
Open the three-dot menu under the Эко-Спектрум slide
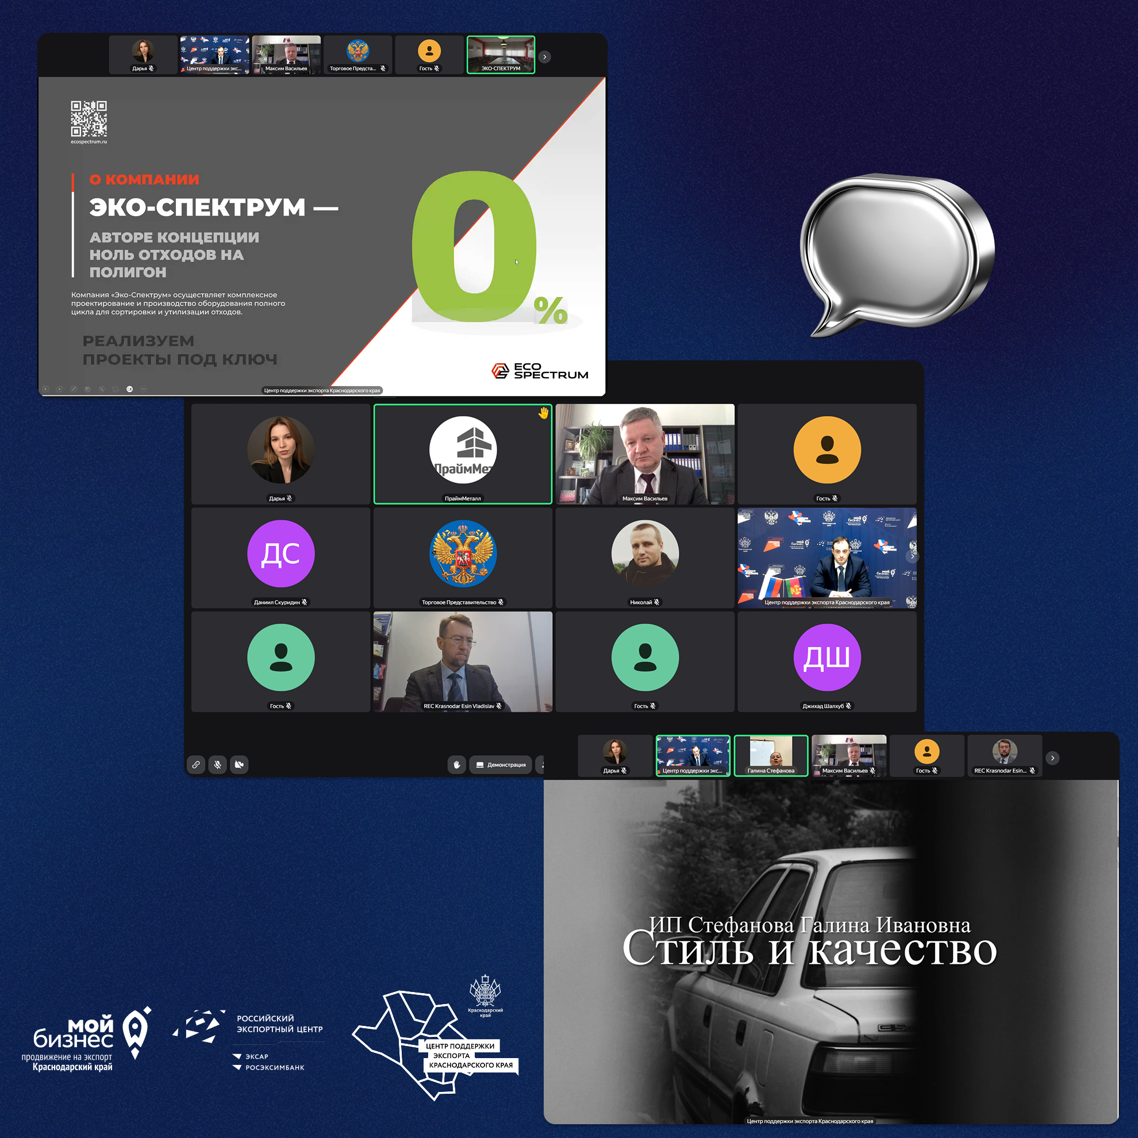click(x=144, y=389)
